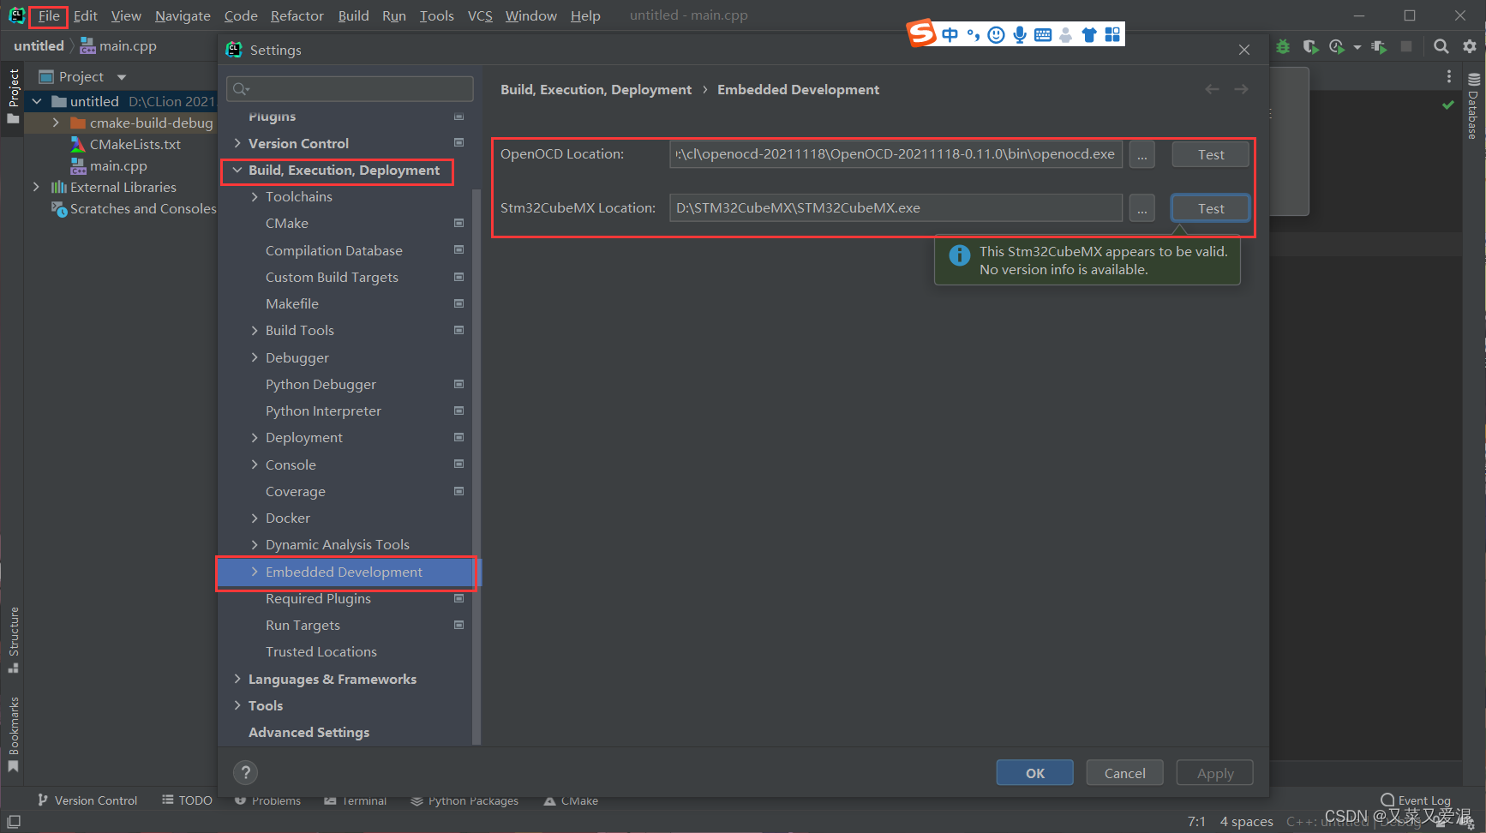Click the Test button for Stm32CubeMX Location
Viewport: 1486px width, 833px height.
1210,208
